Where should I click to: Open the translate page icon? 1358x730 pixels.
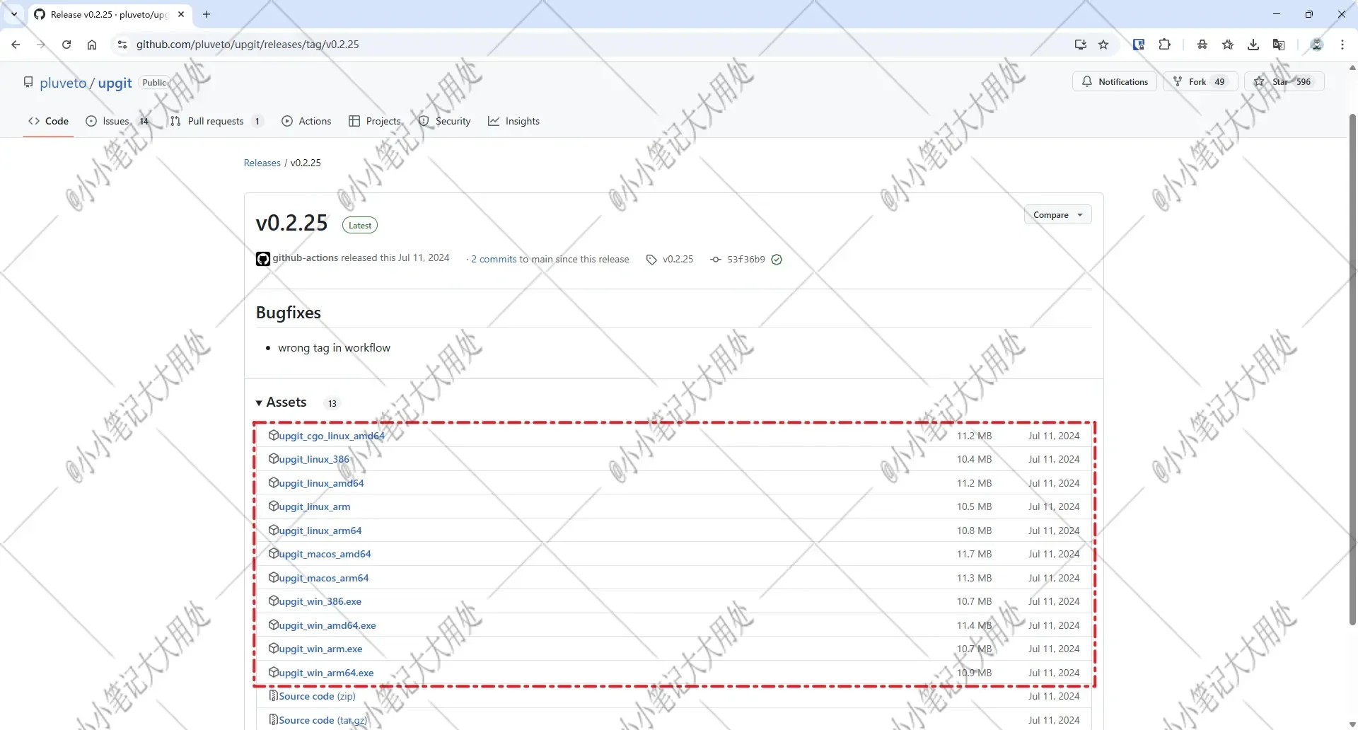coord(1279,45)
